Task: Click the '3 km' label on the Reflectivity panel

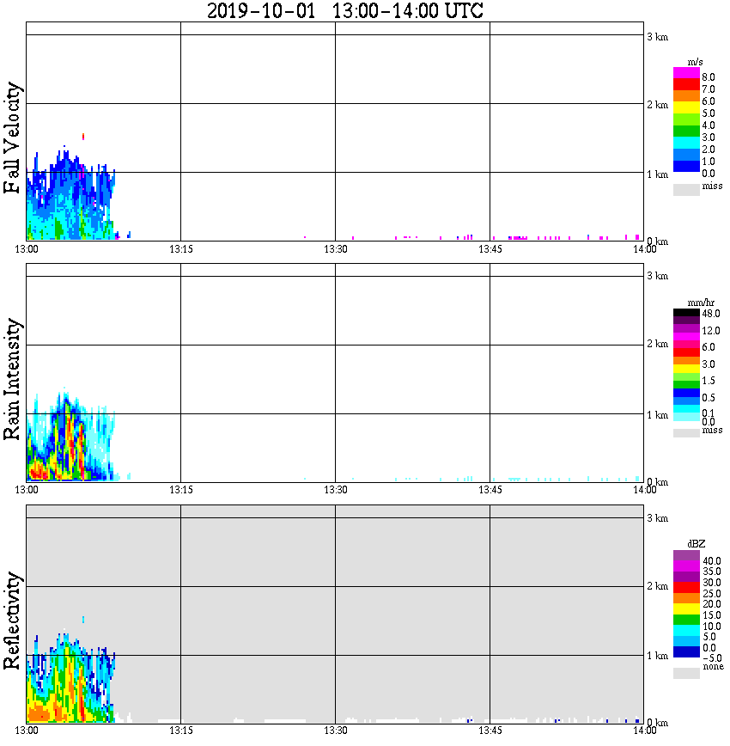Action: coord(657,517)
